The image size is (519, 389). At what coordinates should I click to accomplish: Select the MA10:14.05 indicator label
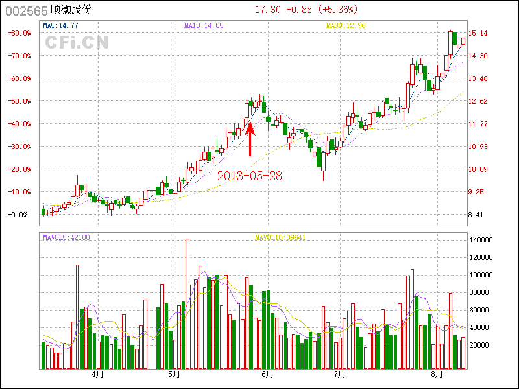point(204,26)
